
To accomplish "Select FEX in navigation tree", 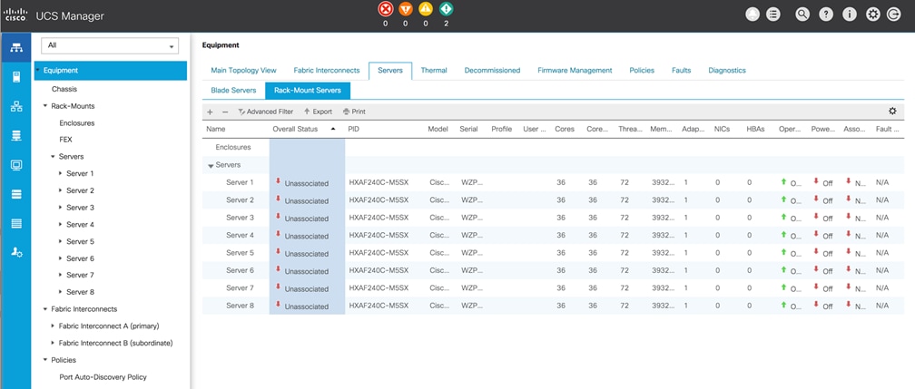I will (x=66, y=140).
